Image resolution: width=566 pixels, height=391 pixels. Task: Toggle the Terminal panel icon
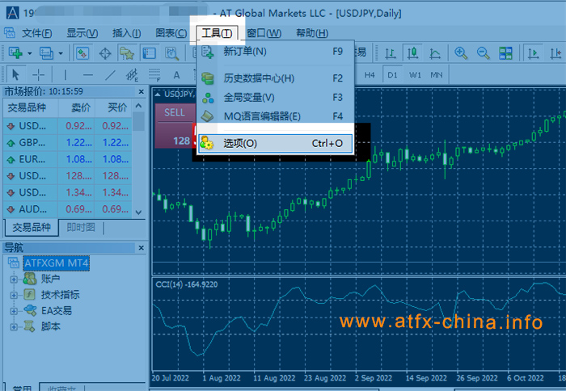pyautogui.click(x=149, y=53)
